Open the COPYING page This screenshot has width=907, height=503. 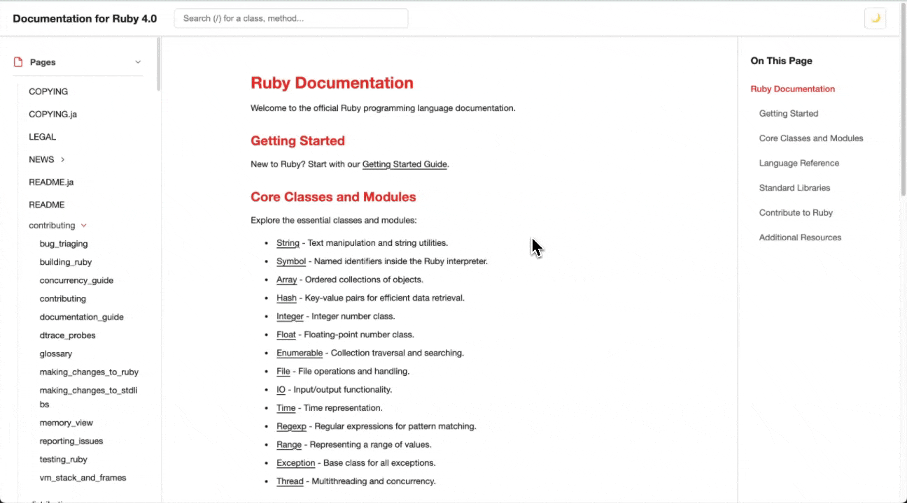pos(48,92)
